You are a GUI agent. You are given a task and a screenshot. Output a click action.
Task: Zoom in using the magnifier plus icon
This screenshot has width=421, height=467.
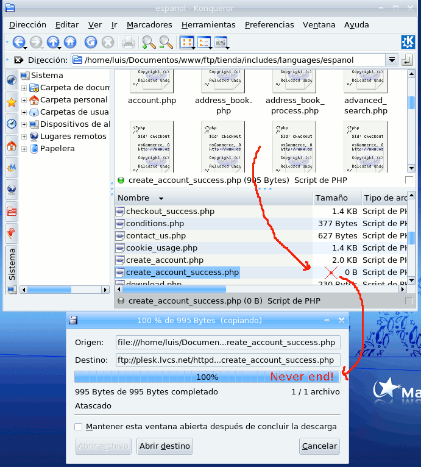[148, 42]
